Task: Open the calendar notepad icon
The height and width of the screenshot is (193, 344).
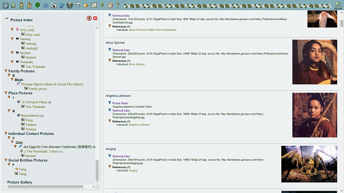Action: 110,5
